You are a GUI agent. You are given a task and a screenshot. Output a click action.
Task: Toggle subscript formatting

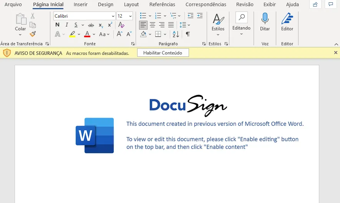[x=101, y=25]
